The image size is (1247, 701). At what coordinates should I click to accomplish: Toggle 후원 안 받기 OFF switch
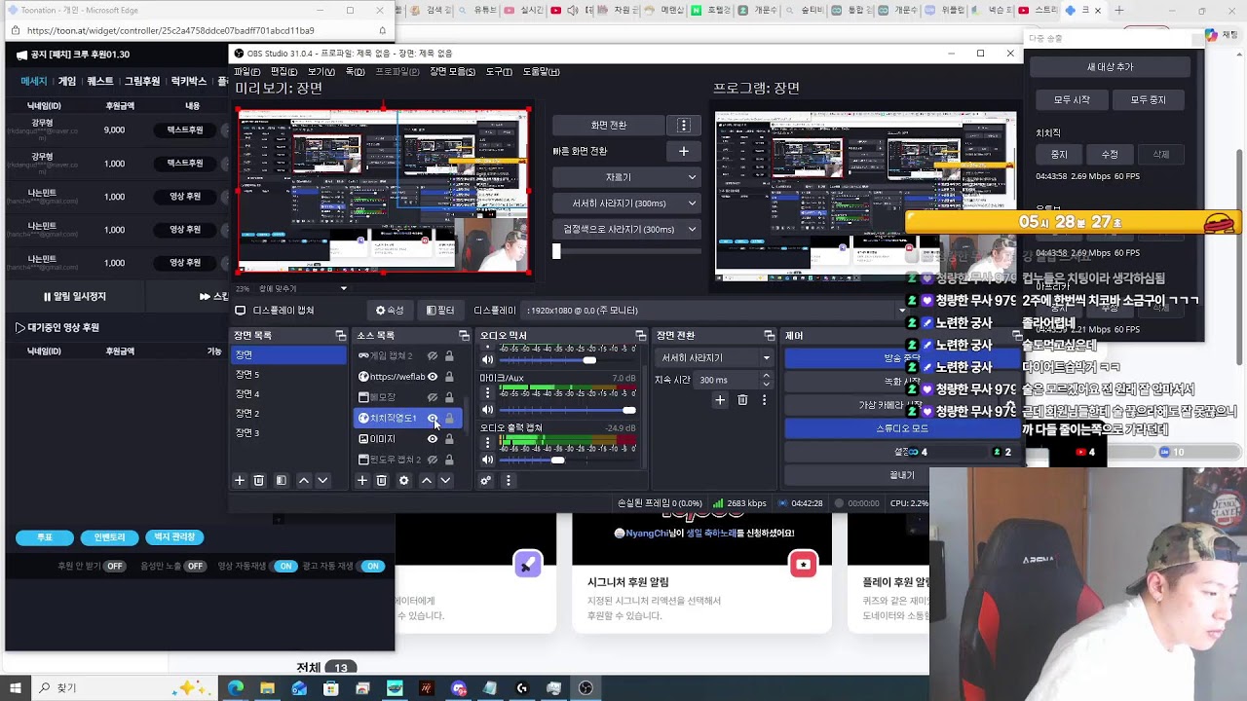(x=115, y=566)
